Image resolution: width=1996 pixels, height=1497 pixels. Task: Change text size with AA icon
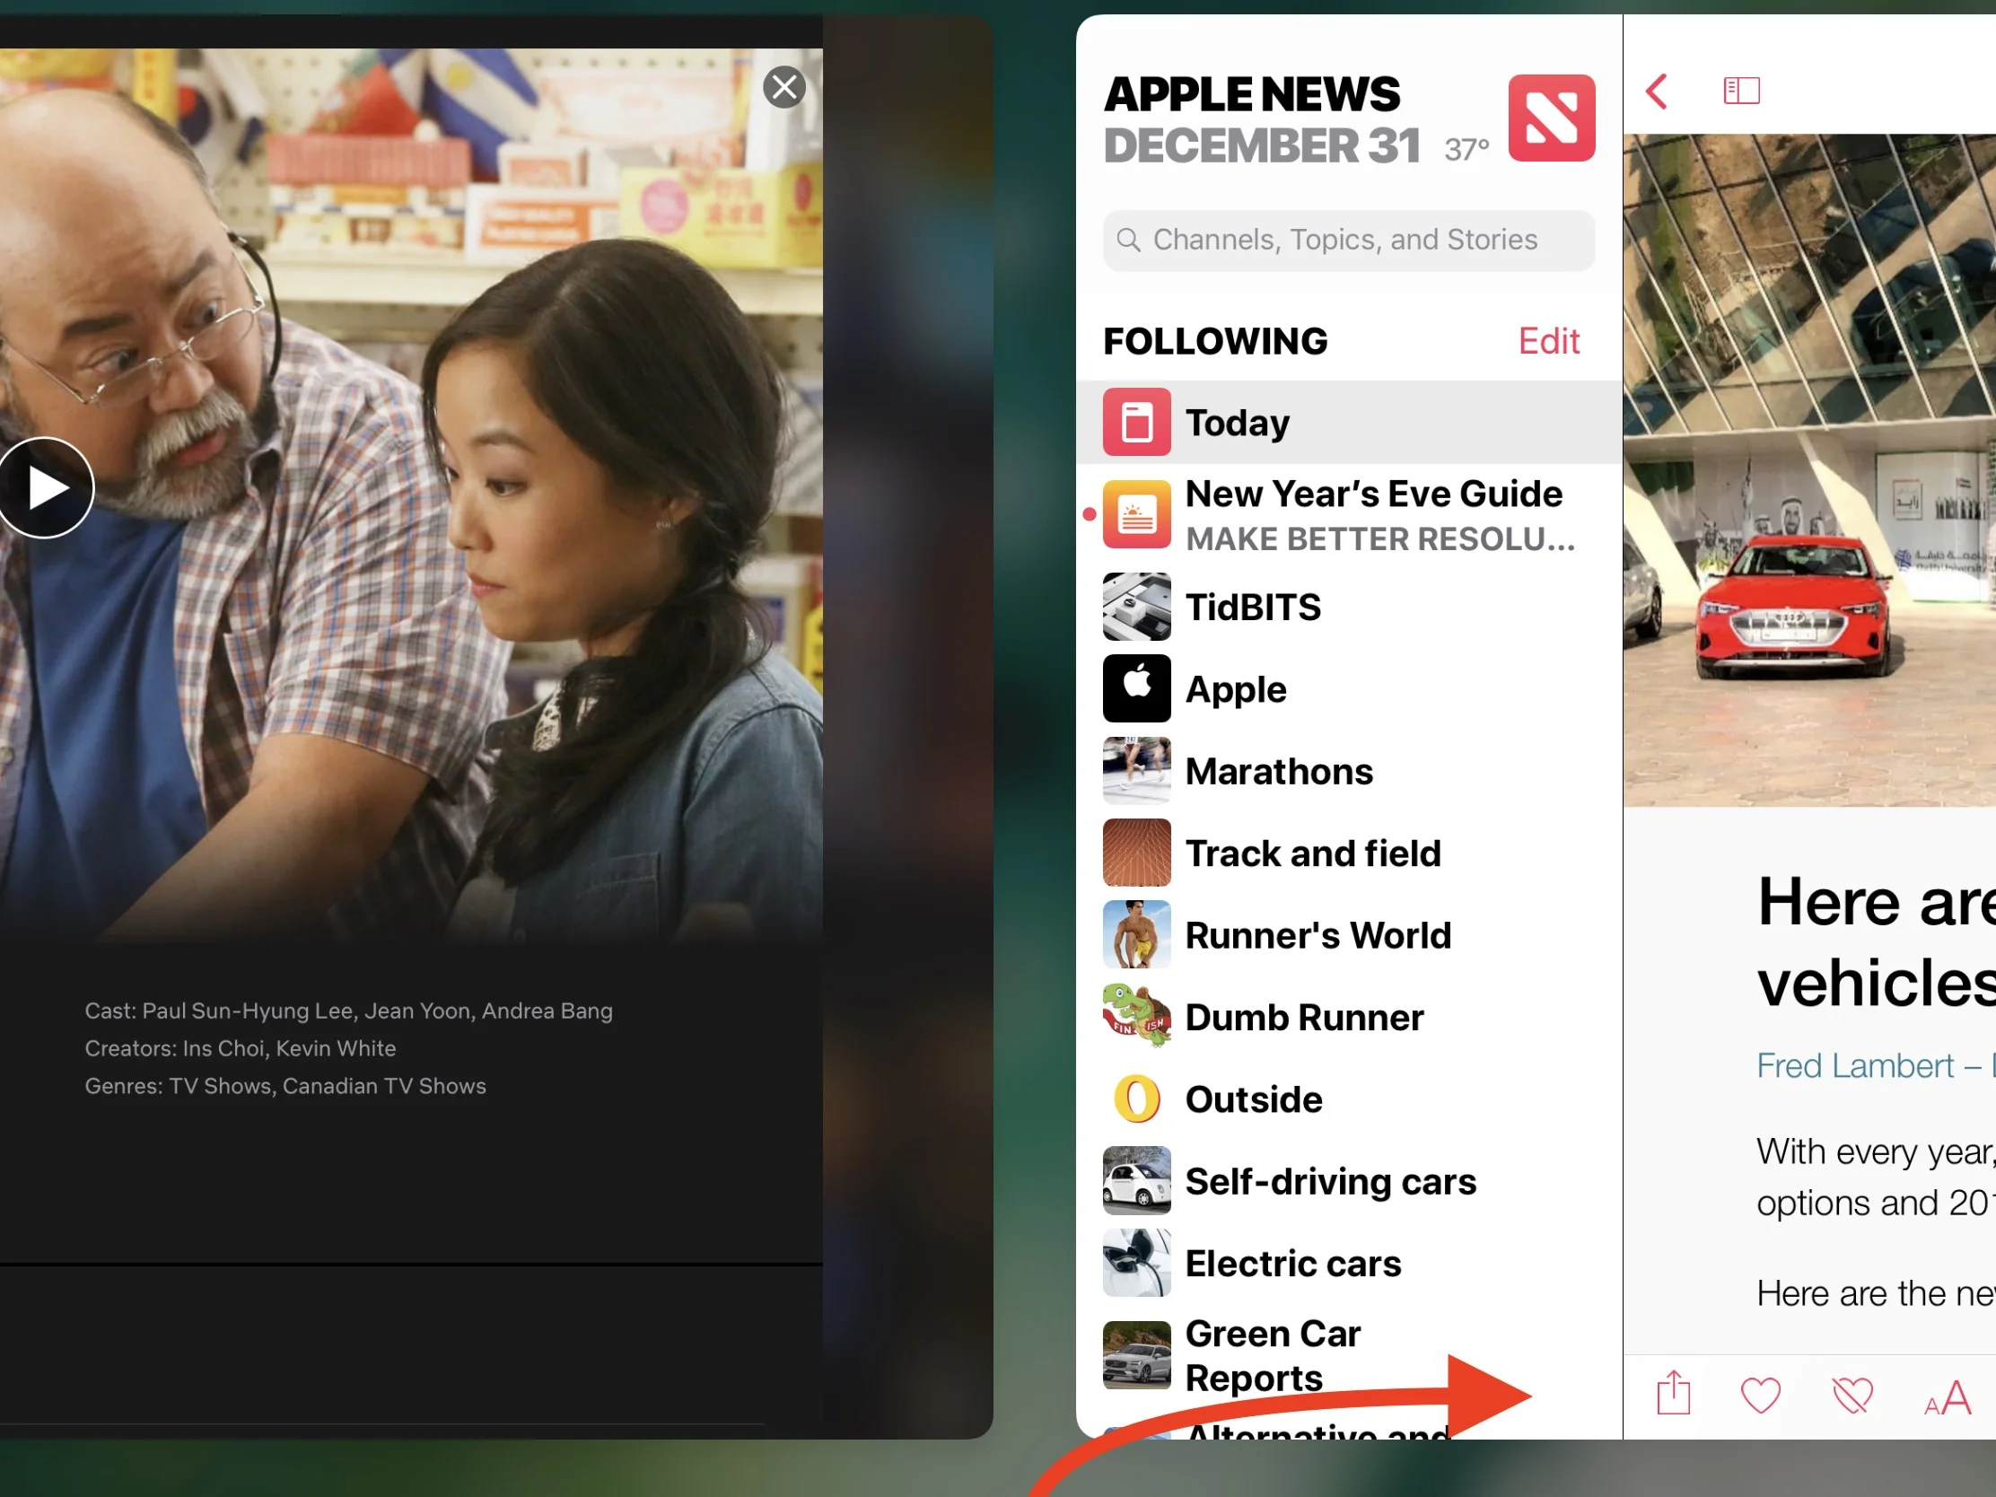pyautogui.click(x=1948, y=1399)
